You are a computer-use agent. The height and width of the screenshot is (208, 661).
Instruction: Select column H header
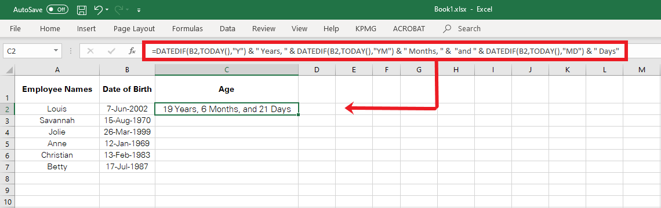(x=456, y=70)
